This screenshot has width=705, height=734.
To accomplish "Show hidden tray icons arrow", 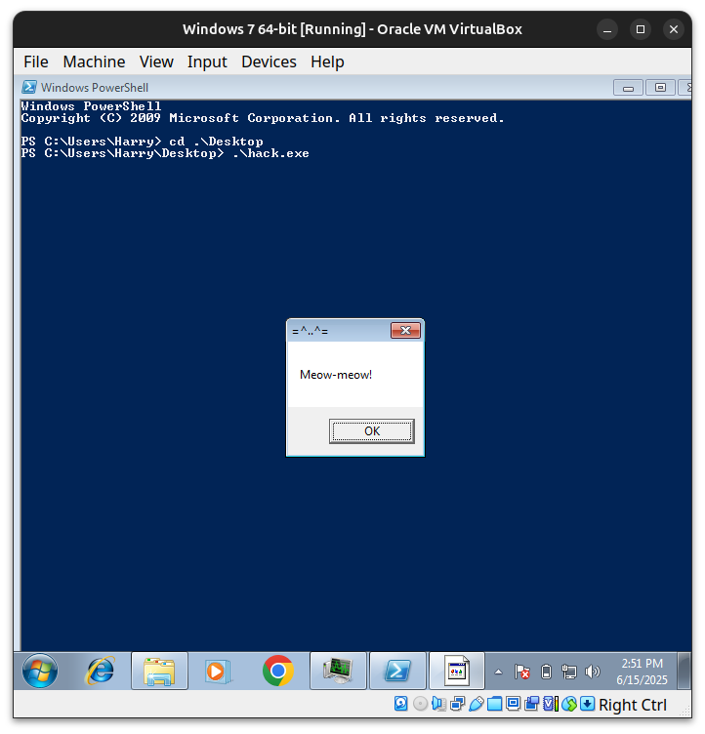I will (498, 673).
